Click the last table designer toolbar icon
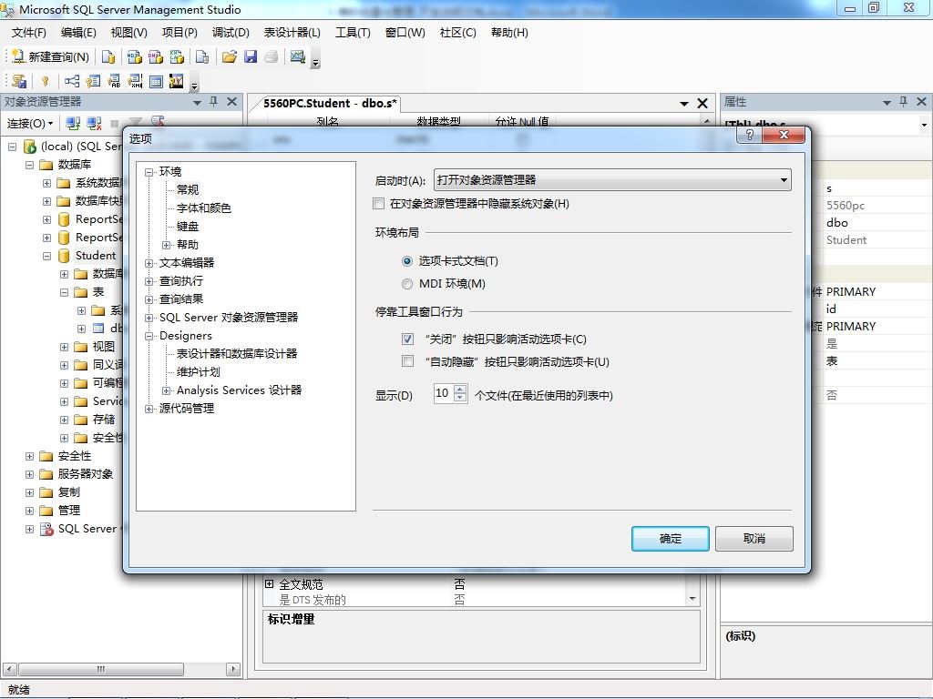This screenshot has width=933, height=699. (176, 81)
